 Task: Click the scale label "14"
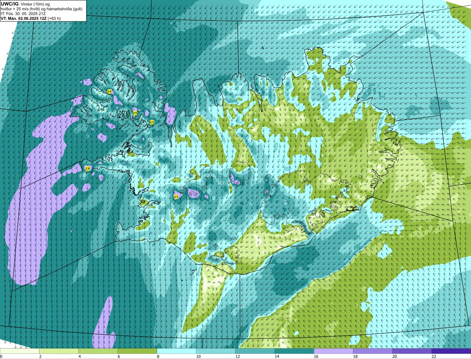(x=277, y=356)
